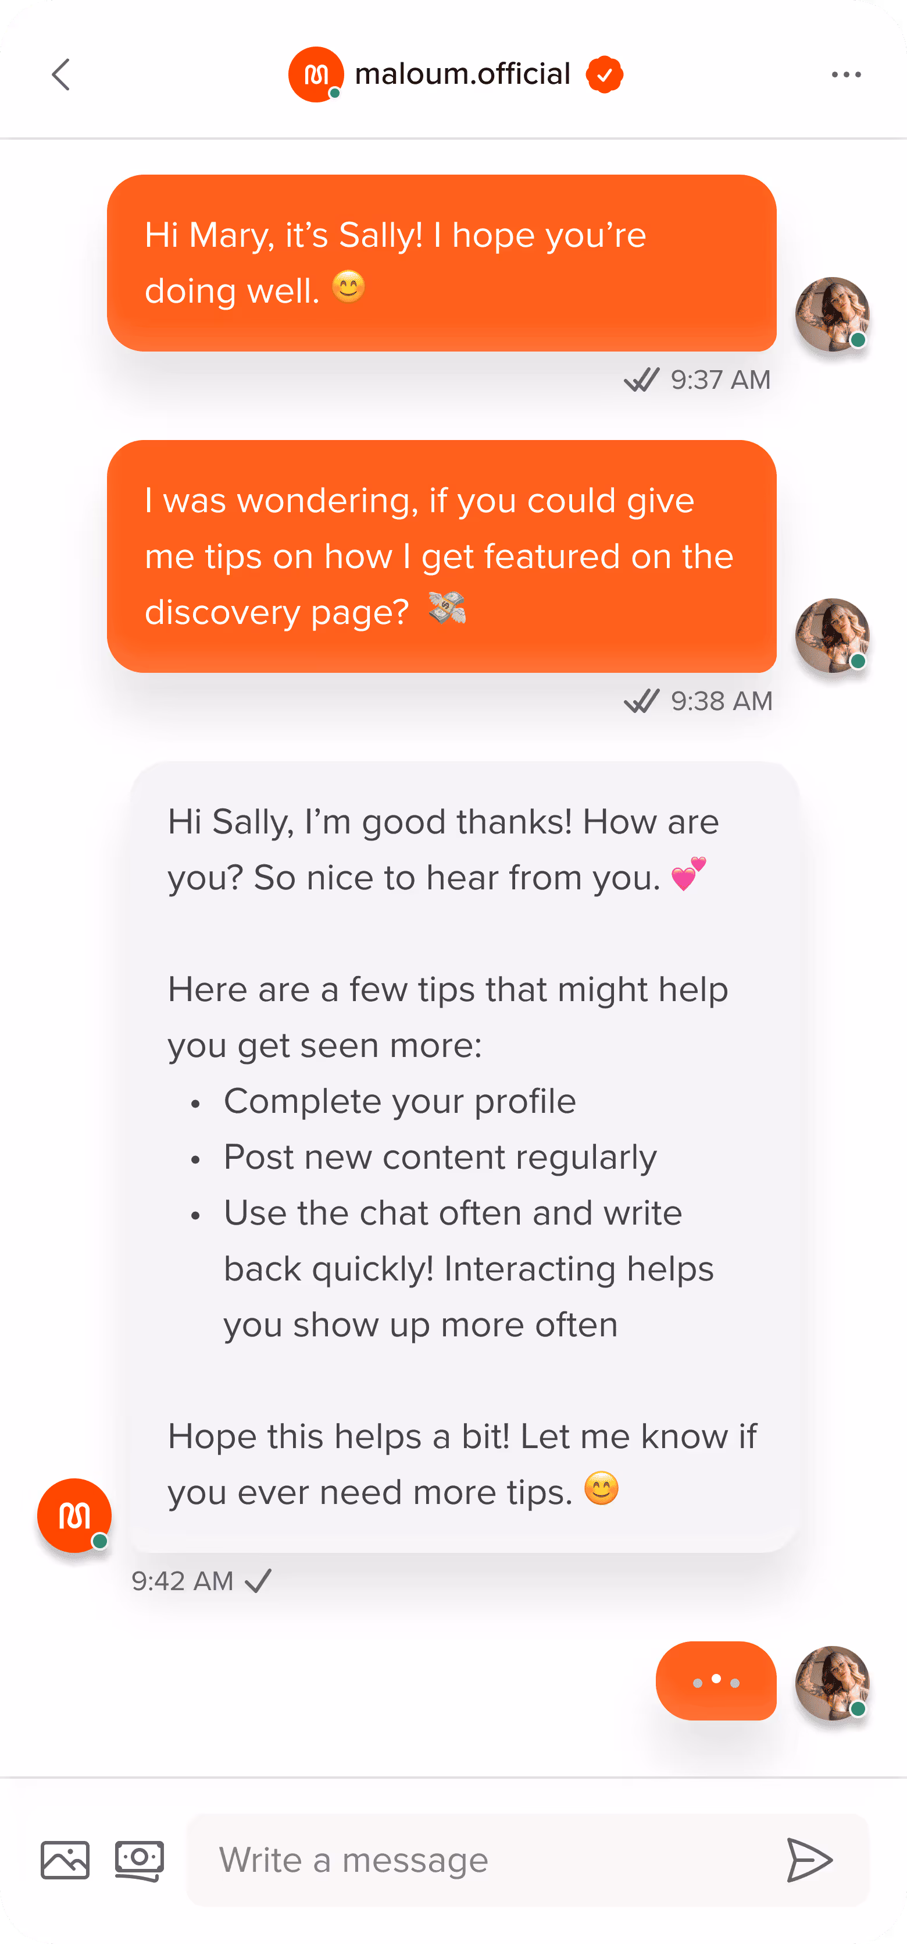Attach a photo with the image icon
Image resolution: width=907 pixels, height=1944 pixels.
pyautogui.click(x=65, y=1860)
